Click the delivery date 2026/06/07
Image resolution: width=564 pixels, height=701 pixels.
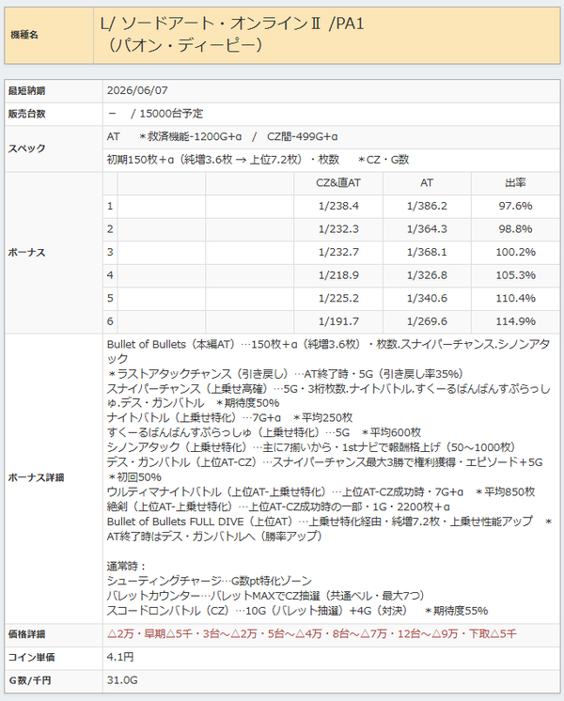tap(137, 91)
